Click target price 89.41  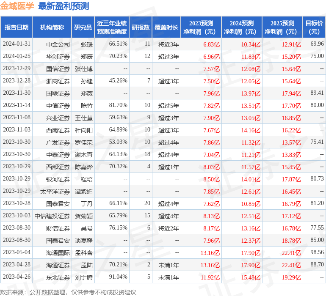point(317,93)
